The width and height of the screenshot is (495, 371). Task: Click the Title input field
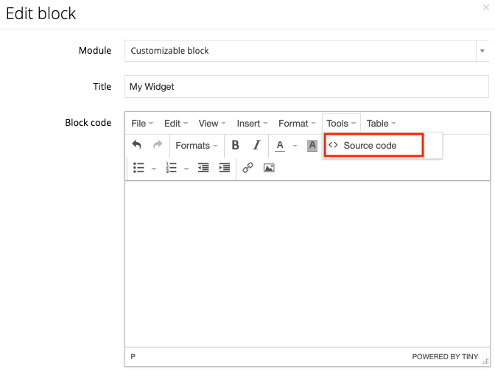tap(306, 86)
